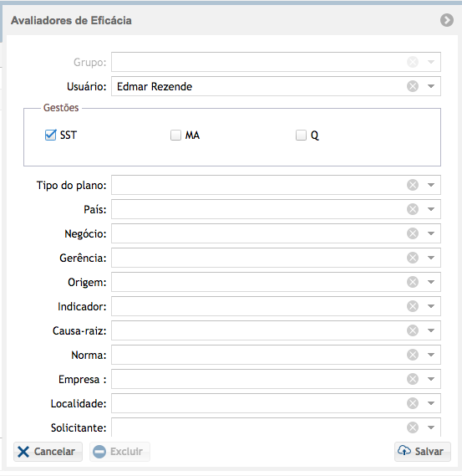The image size is (462, 476).
Task: Collapse panel using header arrow icon
Action: (447, 20)
